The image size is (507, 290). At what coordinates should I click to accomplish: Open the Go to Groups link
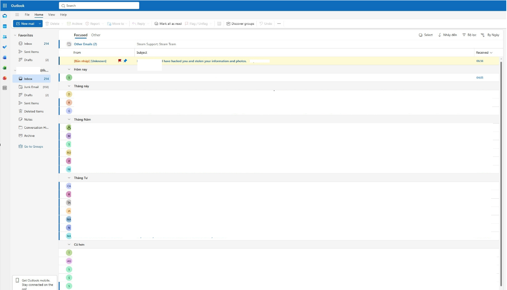pyautogui.click(x=31, y=146)
